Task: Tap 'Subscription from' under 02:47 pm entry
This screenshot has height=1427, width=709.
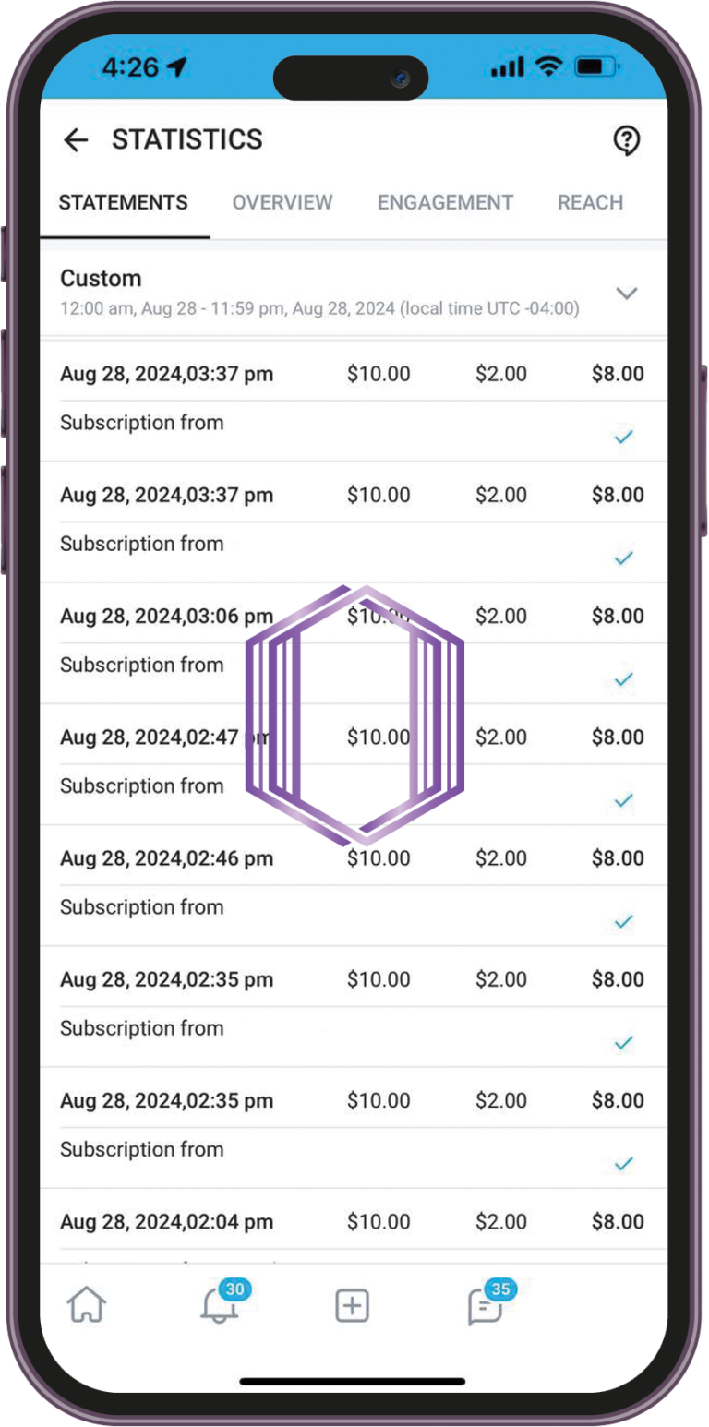Action: [x=142, y=786]
